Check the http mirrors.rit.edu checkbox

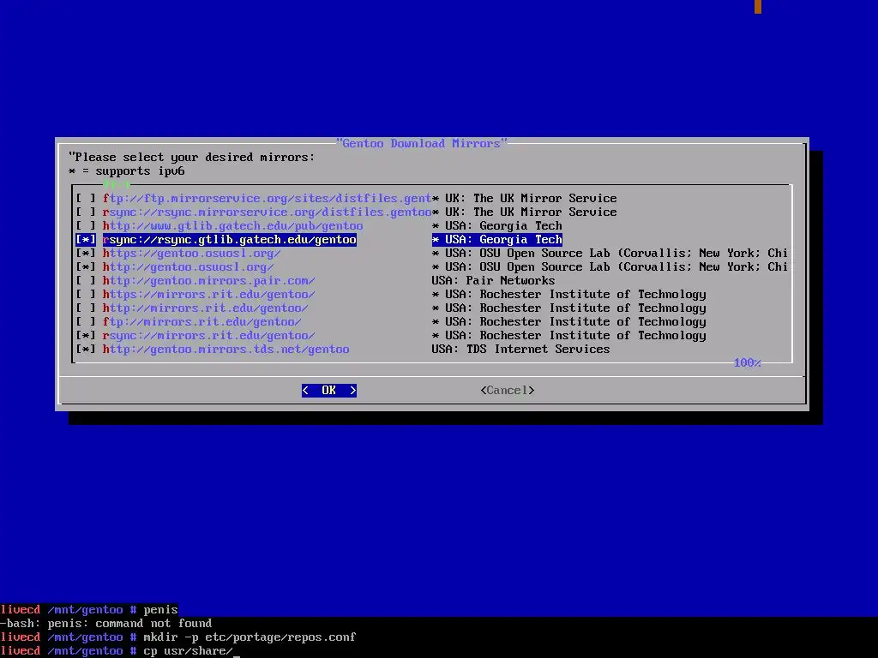click(x=86, y=308)
